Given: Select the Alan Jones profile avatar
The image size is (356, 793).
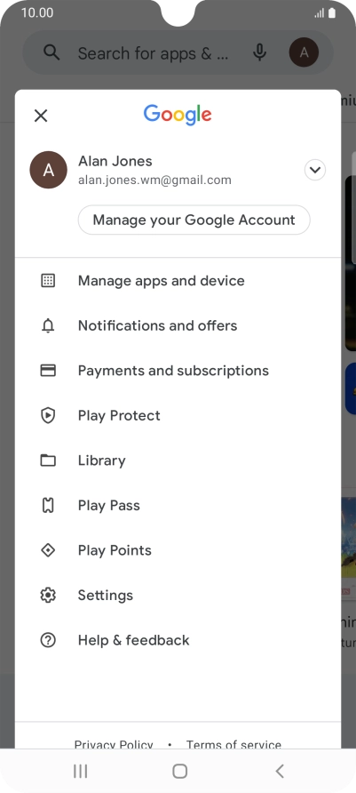Looking at the screenshot, I should pos(49,170).
